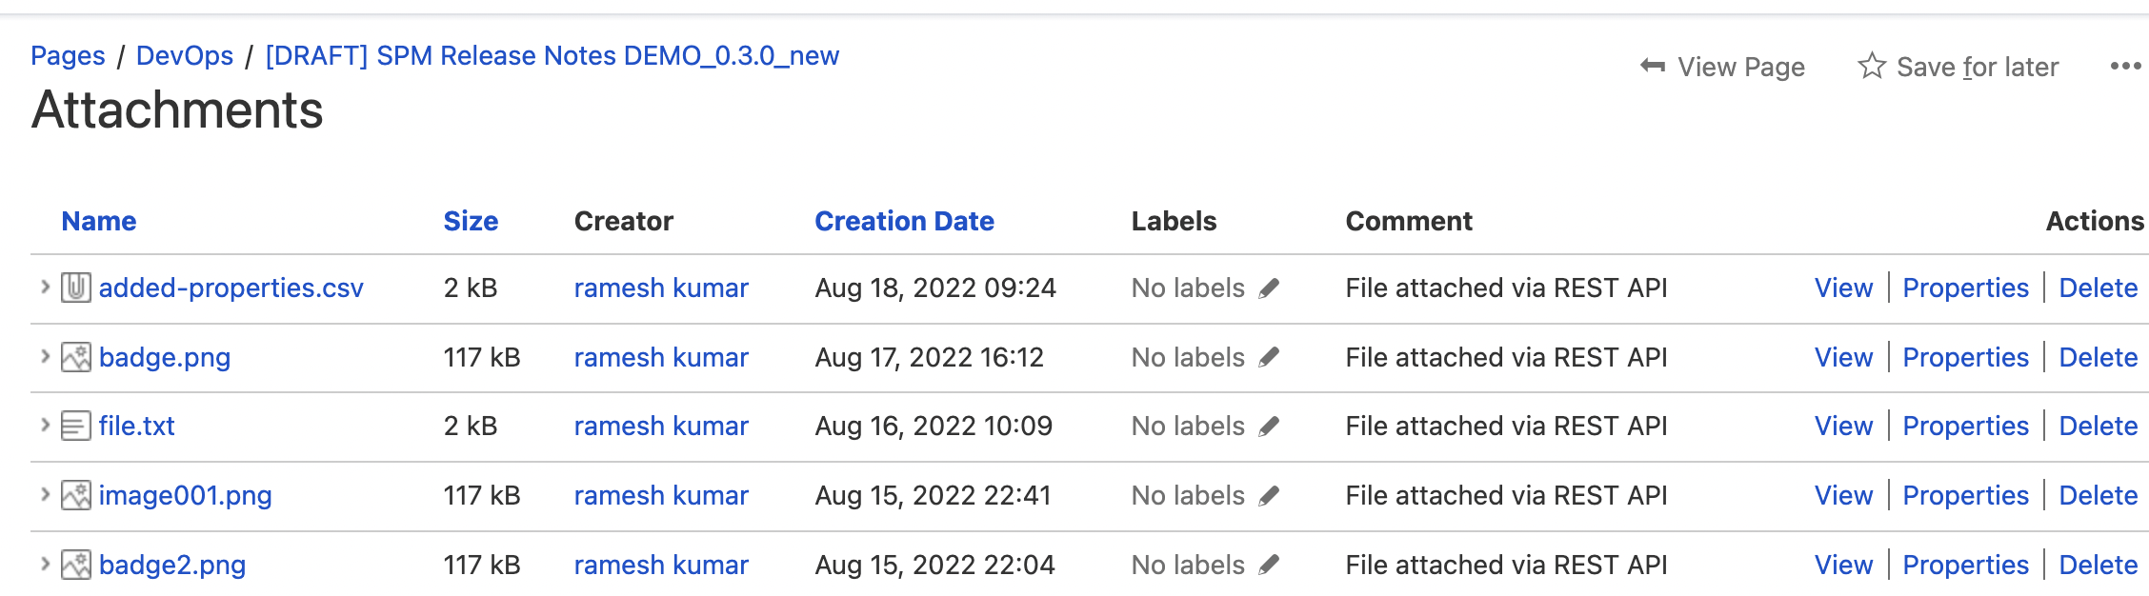The image size is (2149, 596).
Task: Click the pencil icon to edit added-properties.csv labels
Action: coord(1269,288)
